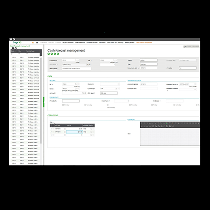The width and height of the screenshot is (210, 210).
Task: Click the open items search magnifier icon
Action: [54, 123]
